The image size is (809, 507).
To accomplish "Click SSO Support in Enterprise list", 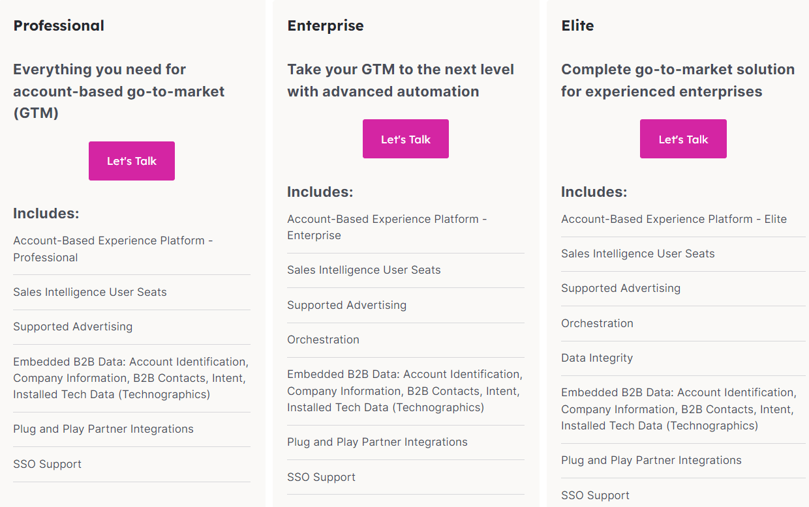I will click(x=321, y=477).
